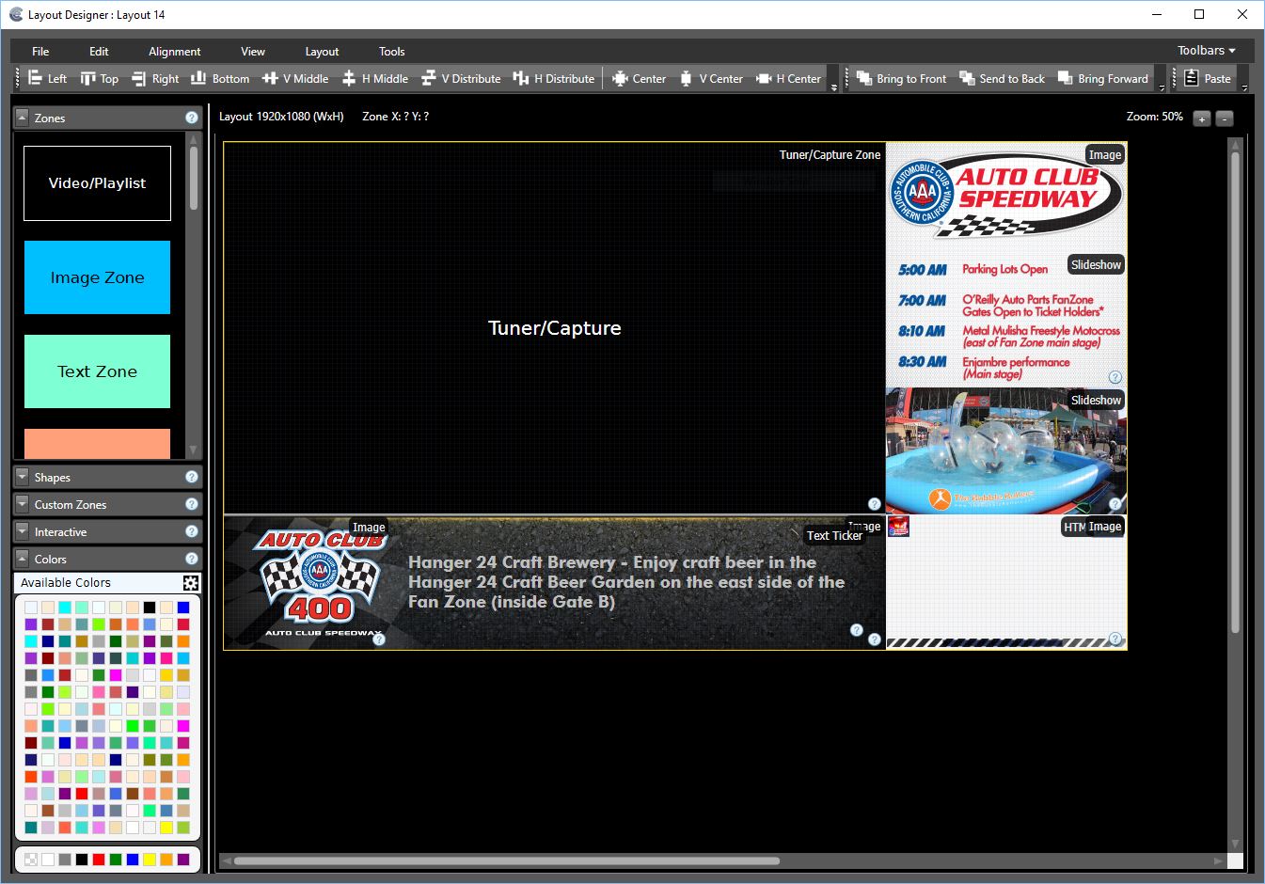This screenshot has width=1265, height=884.
Task: Click the H Center tool
Action: pos(789,79)
